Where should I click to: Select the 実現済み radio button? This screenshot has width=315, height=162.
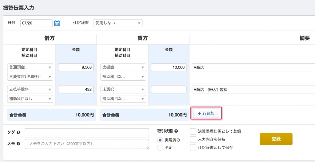pos(160,140)
